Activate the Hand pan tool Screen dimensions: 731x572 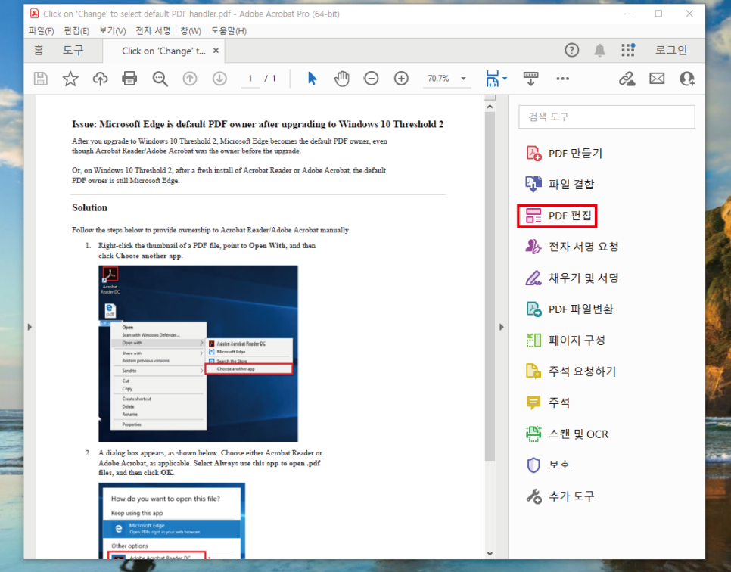[x=342, y=79]
